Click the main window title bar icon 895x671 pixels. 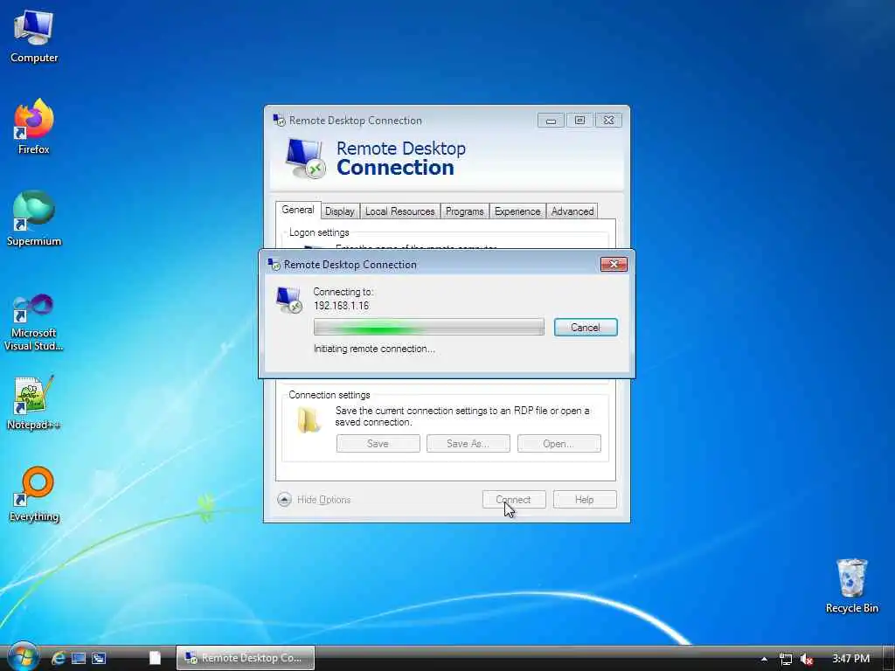coord(279,120)
